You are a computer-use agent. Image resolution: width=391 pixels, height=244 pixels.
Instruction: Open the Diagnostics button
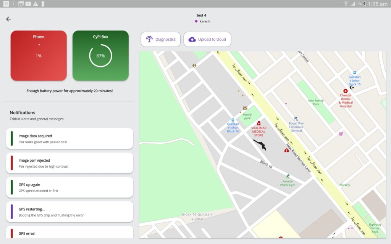(x=161, y=39)
